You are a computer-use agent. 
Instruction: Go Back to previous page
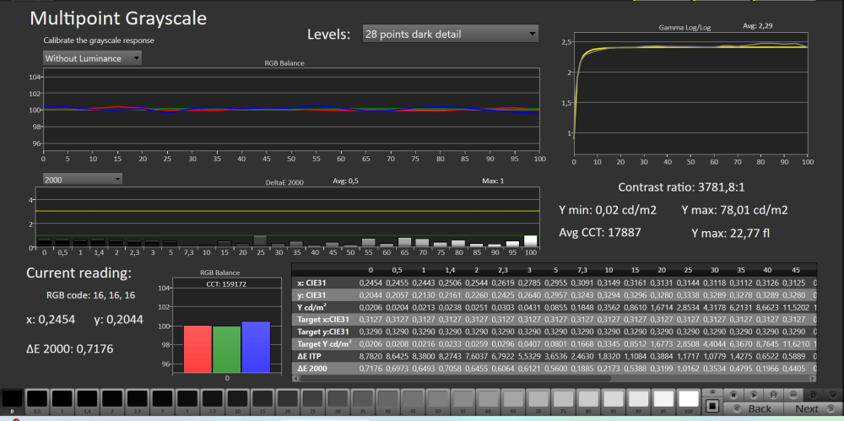pyautogui.click(x=754, y=409)
